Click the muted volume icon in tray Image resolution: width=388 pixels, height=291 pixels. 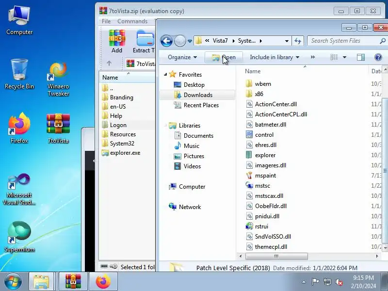pyautogui.click(x=339, y=282)
